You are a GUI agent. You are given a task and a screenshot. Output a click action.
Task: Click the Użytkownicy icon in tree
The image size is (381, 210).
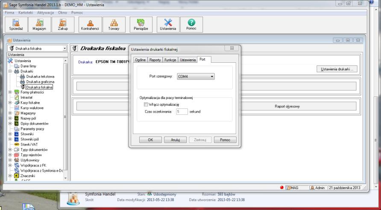(x=17, y=160)
